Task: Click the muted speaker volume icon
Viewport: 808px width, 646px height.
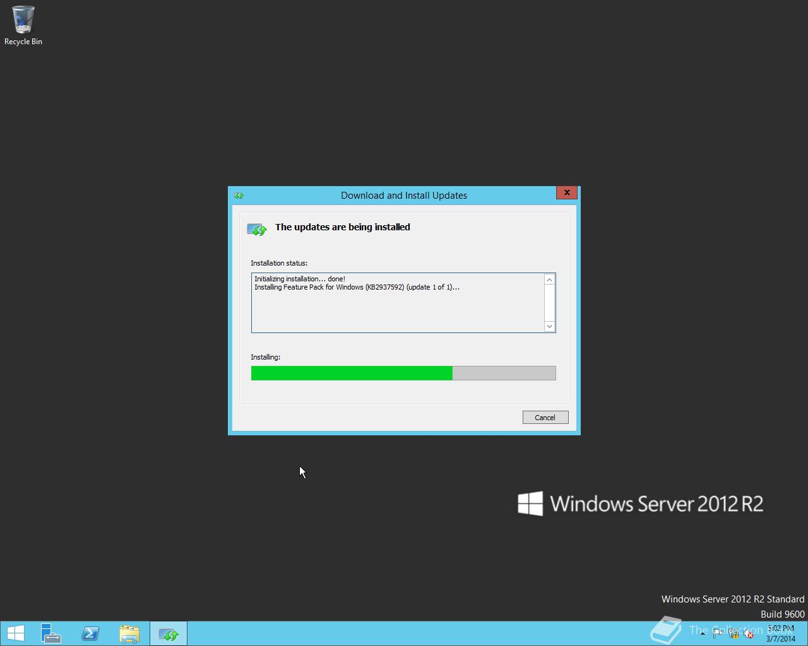Action: pos(749,633)
